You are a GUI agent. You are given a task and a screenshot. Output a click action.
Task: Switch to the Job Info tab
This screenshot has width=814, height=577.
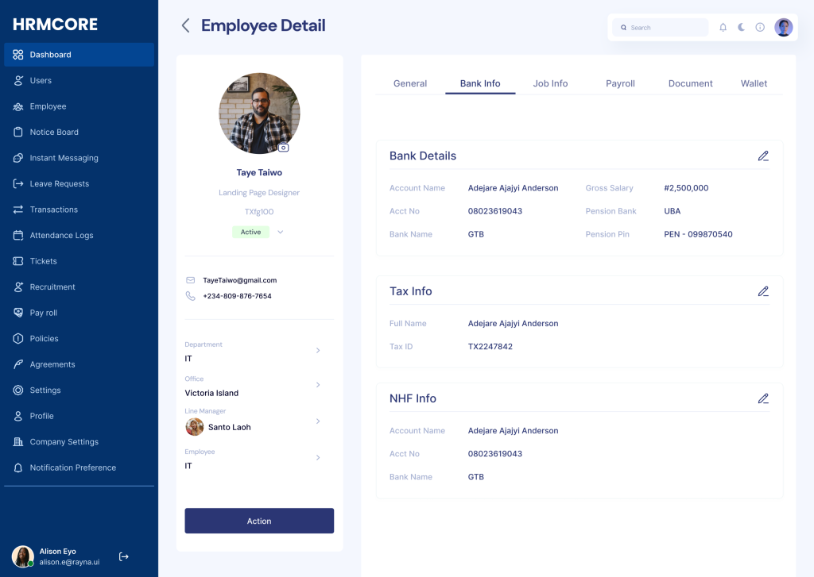pyautogui.click(x=550, y=83)
